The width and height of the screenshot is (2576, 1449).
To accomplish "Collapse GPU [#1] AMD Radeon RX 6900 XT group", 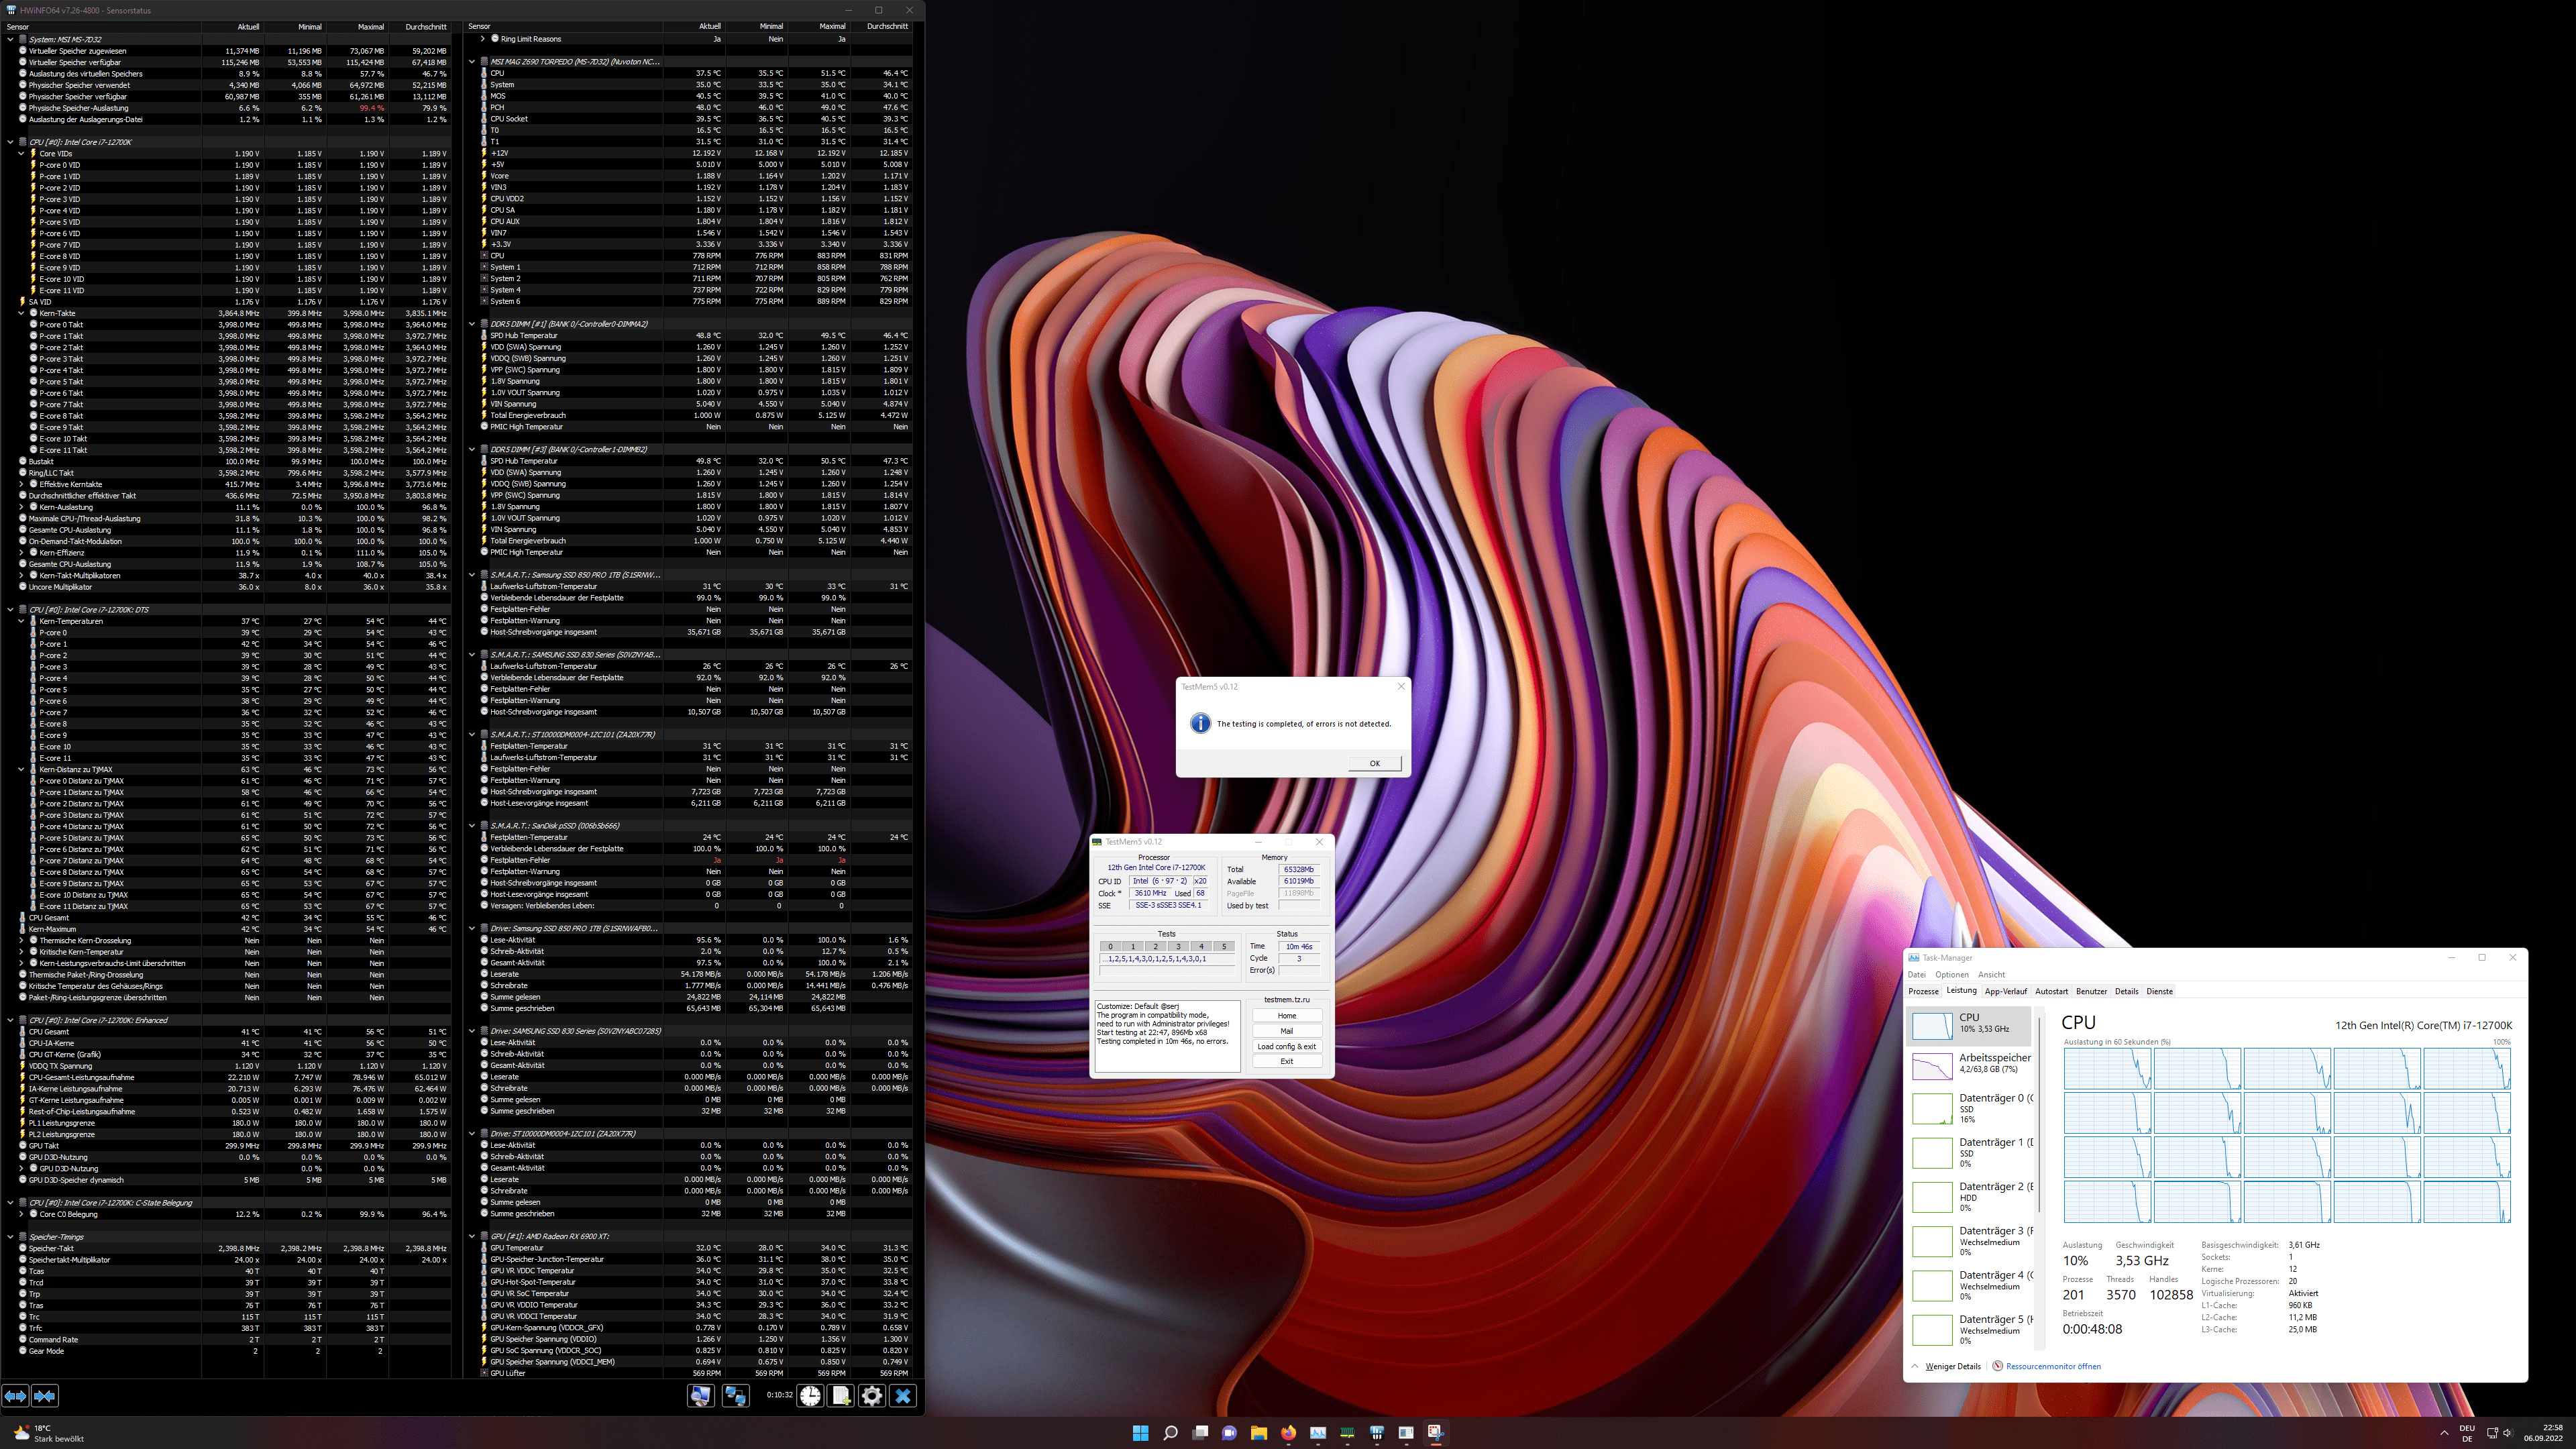I will pos(472,1236).
